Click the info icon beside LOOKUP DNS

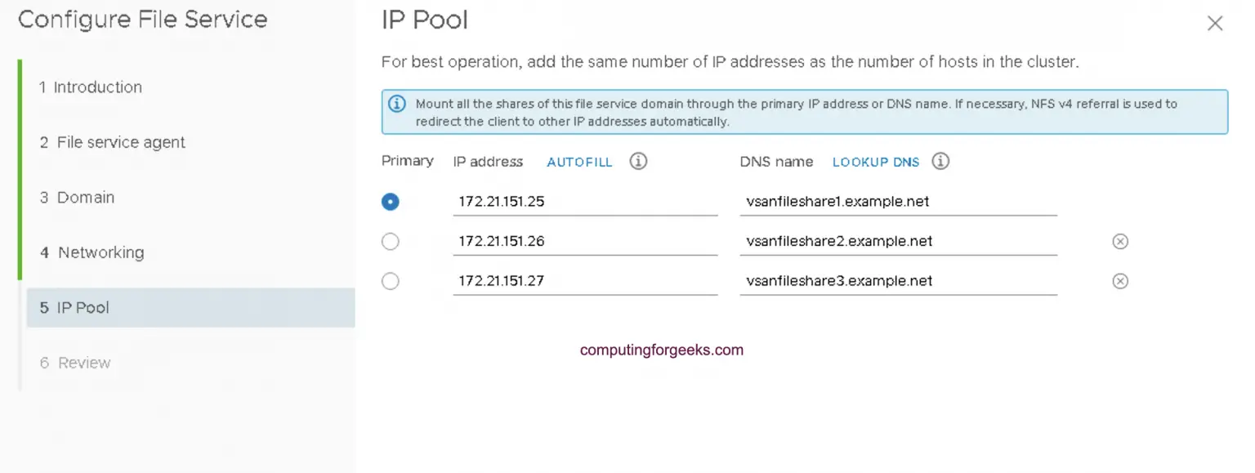pyautogui.click(x=940, y=161)
